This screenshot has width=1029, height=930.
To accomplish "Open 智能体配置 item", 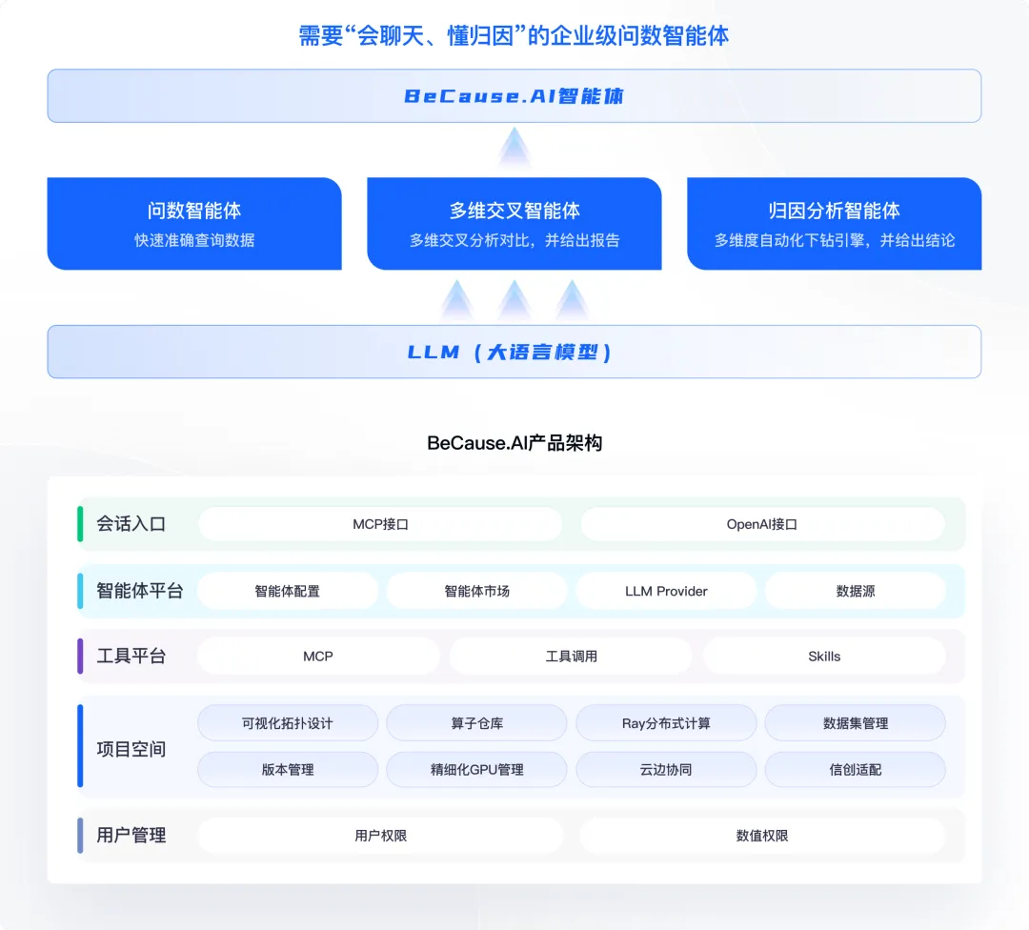I will (288, 592).
